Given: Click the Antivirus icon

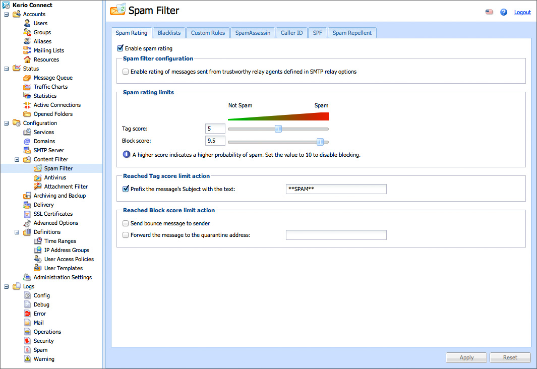Looking at the screenshot, I should [x=38, y=177].
